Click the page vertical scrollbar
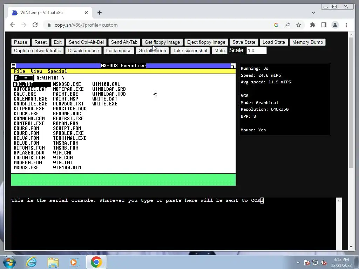359x269 pixels. 351,103
